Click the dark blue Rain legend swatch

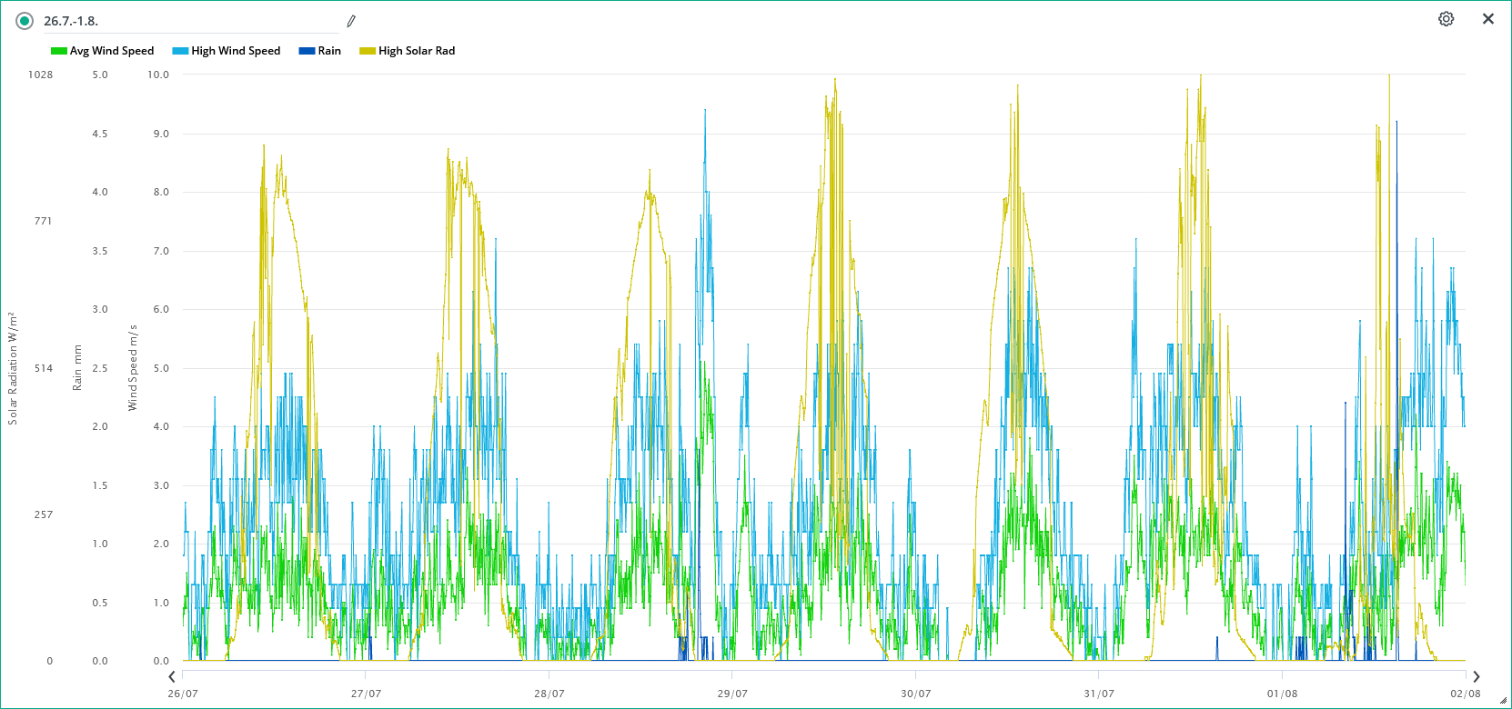(307, 51)
